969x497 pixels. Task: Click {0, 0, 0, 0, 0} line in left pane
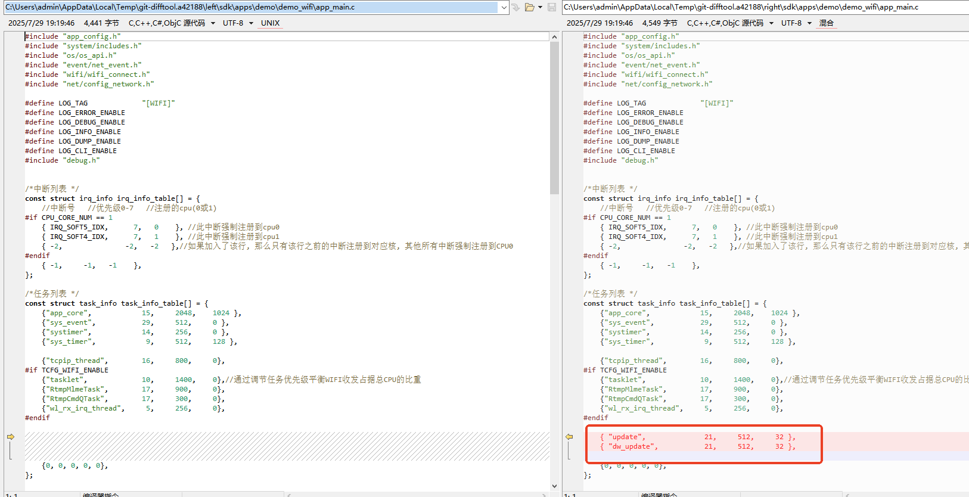coord(75,465)
